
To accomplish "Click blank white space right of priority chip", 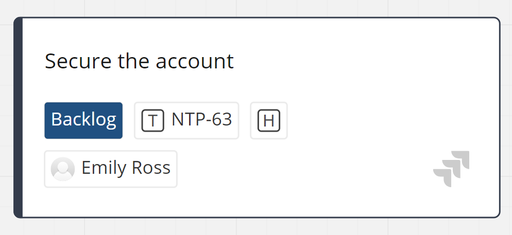I will pos(381,121).
